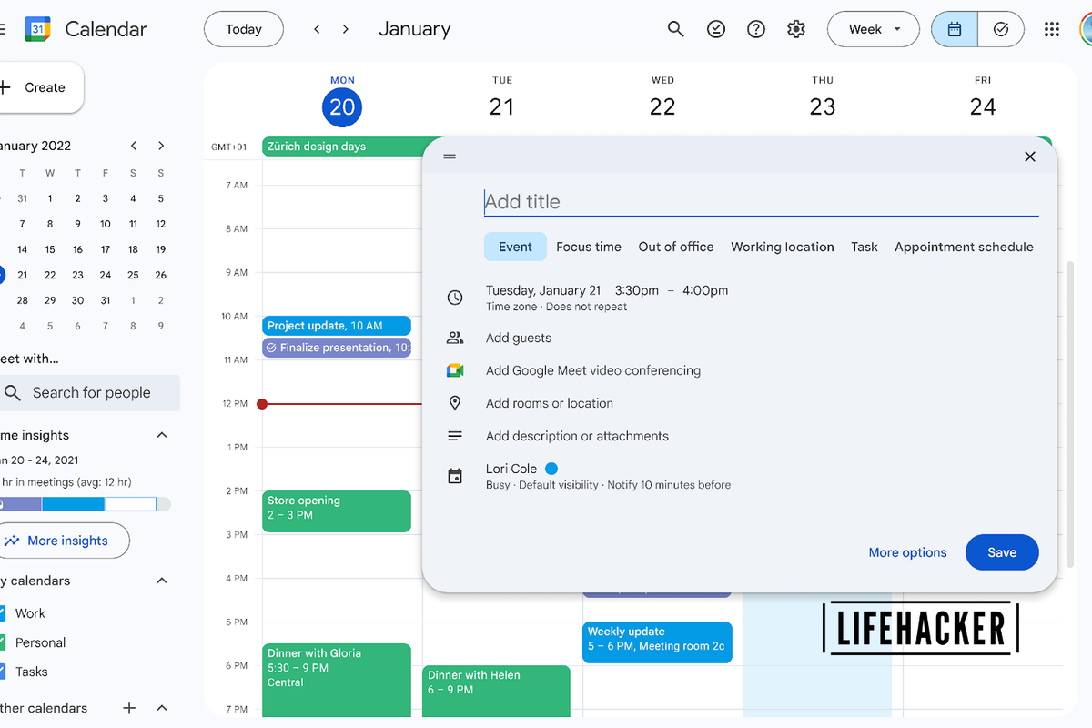Open Dinner with Helen event
1092x728 pixels.
pos(497,691)
